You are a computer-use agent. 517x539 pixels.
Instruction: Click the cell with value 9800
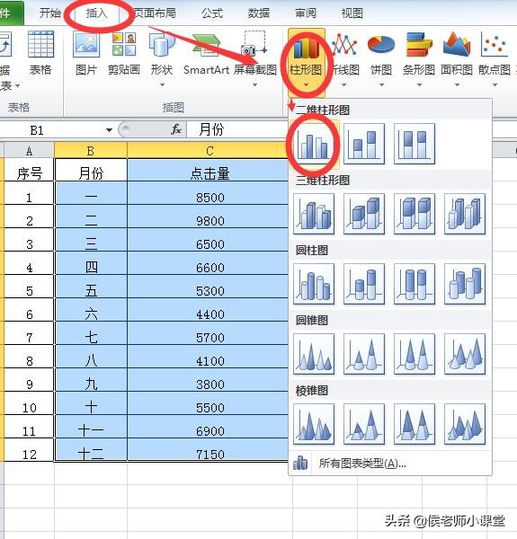[x=208, y=216]
